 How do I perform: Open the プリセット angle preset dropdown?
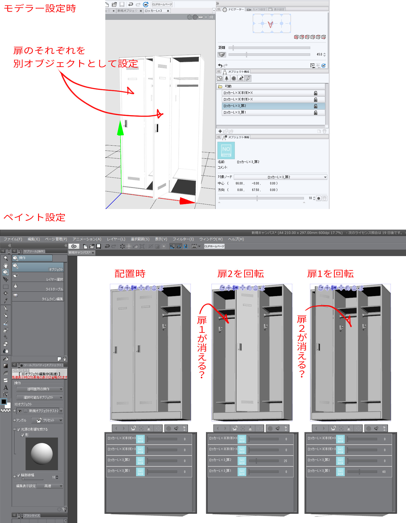click(x=47, y=420)
